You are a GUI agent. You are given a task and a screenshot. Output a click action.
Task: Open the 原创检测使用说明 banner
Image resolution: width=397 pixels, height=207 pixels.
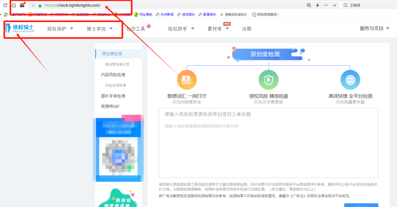[118, 198]
